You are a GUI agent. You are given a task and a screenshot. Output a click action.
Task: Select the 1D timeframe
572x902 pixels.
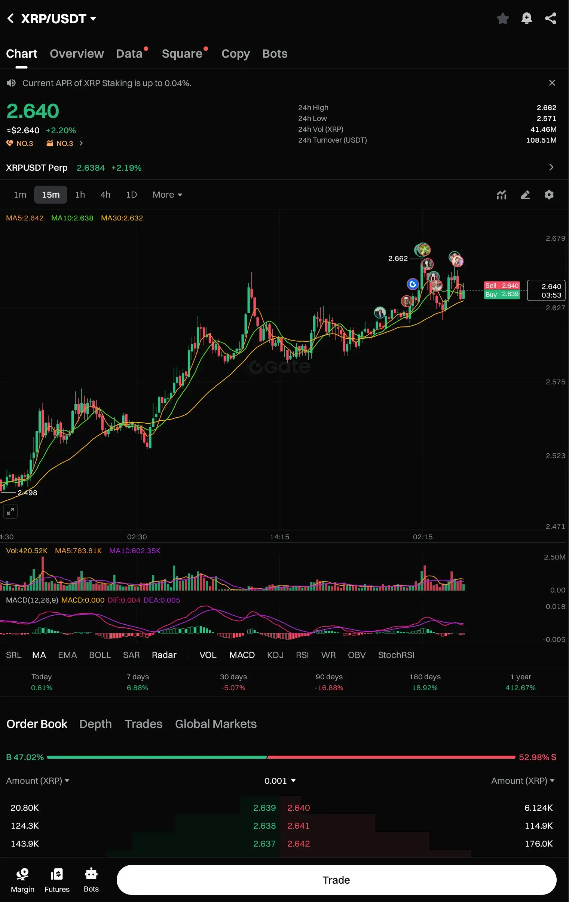click(x=132, y=195)
